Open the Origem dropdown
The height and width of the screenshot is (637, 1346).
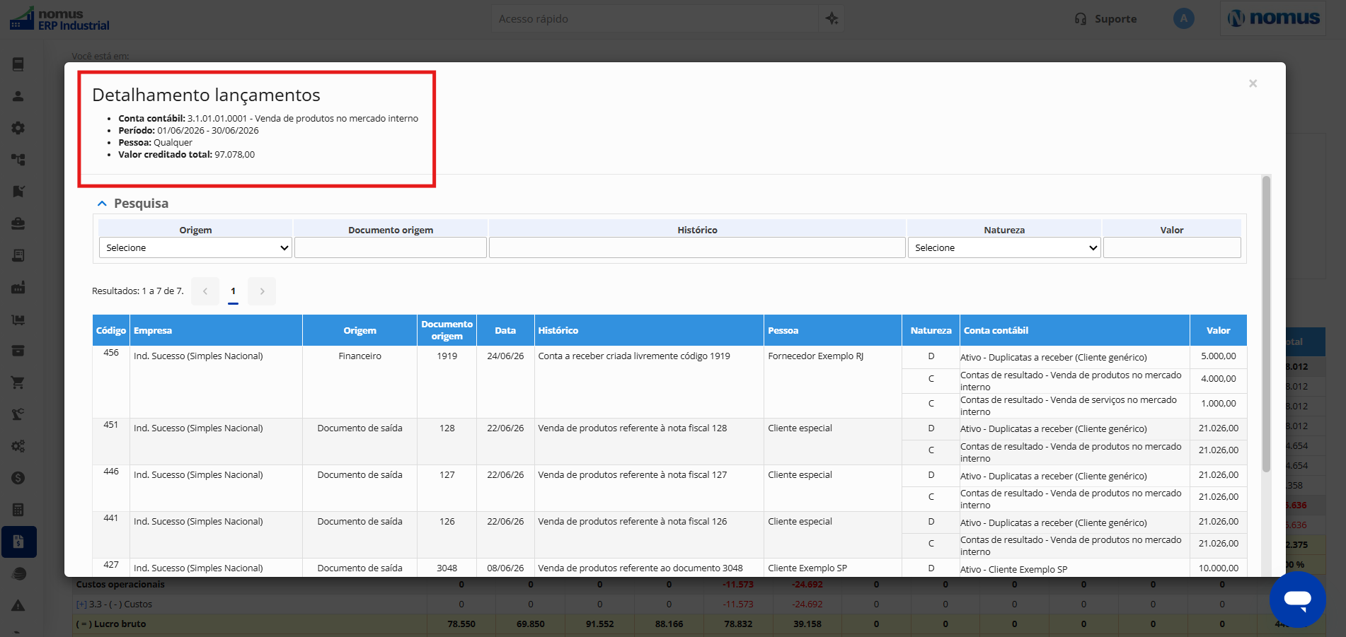point(195,247)
